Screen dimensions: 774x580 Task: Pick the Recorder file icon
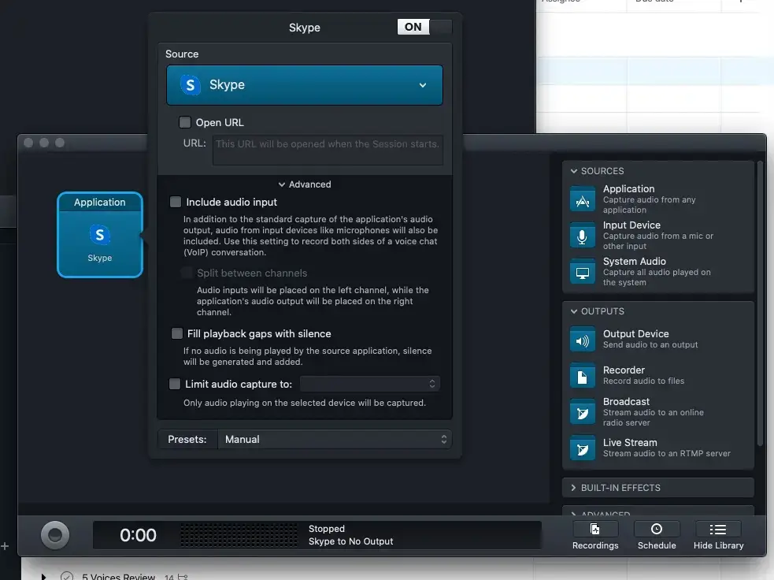pos(583,376)
